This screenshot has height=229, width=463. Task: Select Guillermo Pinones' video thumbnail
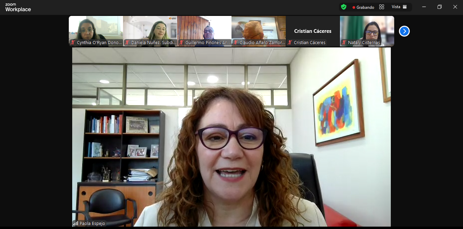[x=204, y=29]
